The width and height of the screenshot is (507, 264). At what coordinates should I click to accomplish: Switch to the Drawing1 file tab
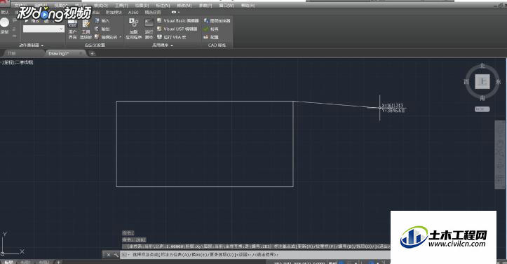tap(58, 54)
